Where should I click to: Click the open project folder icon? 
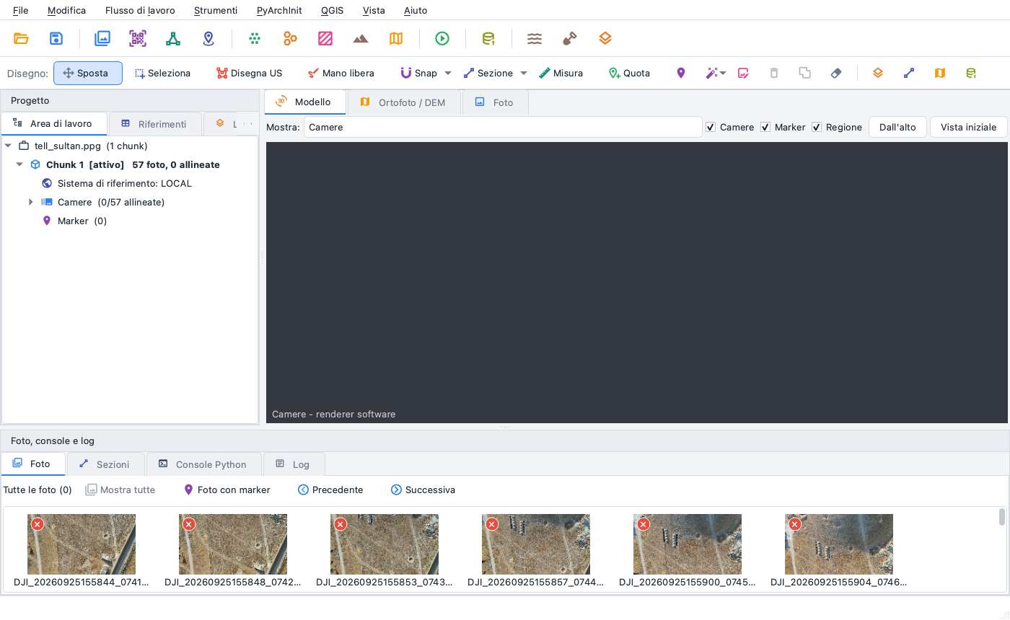pos(21,39)
